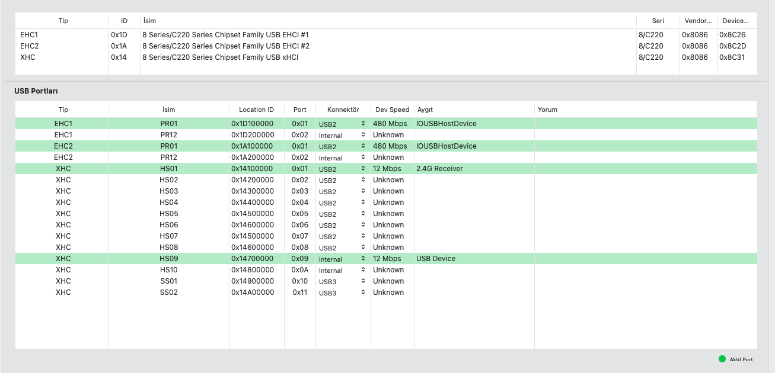The width and height of the screenshot is (775, 373).
Task: Click the green Aktif Port indicator
Action: point(722,359)
